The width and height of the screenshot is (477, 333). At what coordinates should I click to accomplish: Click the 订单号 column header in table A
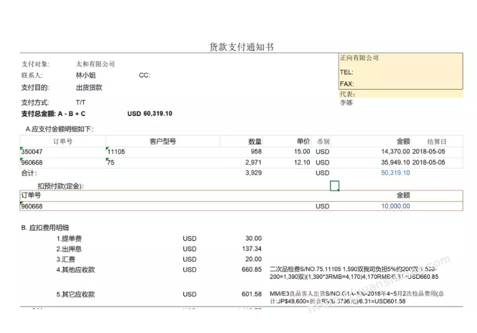pyautogui.click(x=63, y=141)
